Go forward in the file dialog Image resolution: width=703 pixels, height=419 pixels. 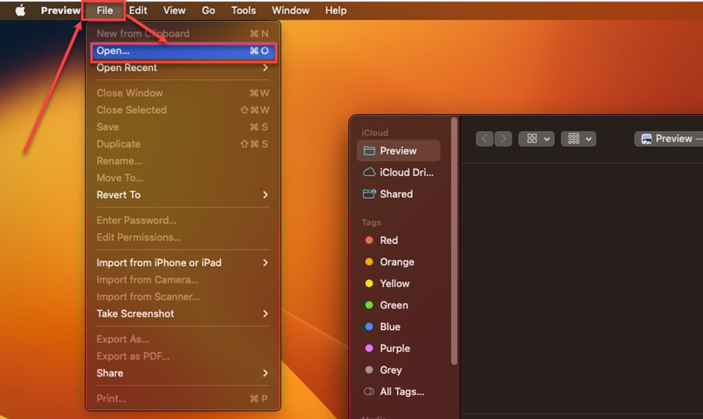(x=503, y=139)
